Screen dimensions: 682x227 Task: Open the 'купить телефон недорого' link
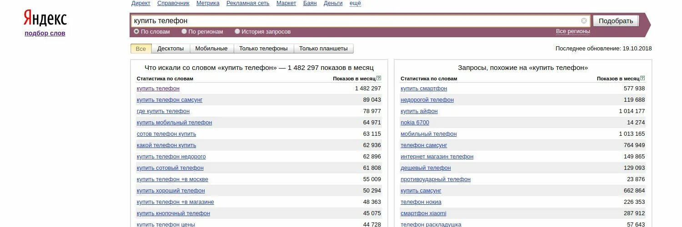(171, 157)
